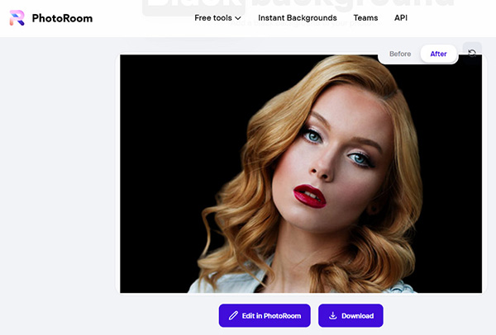This screenshot has height=335, width=496.
Task: Click the PhotoRoom logo icon
Action: point(17,17)
